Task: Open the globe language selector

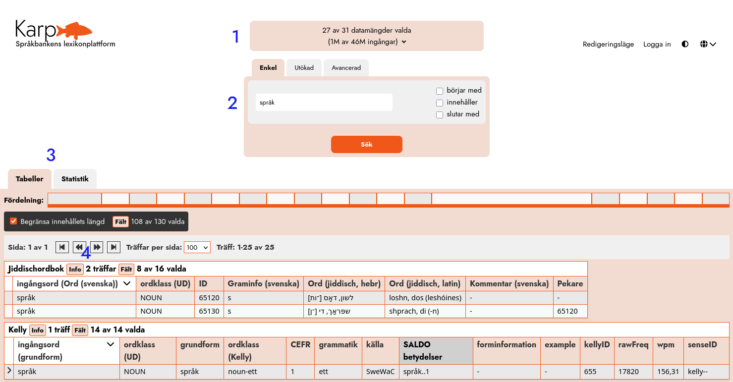Action: pyautogui.click(x=708, y=44)
